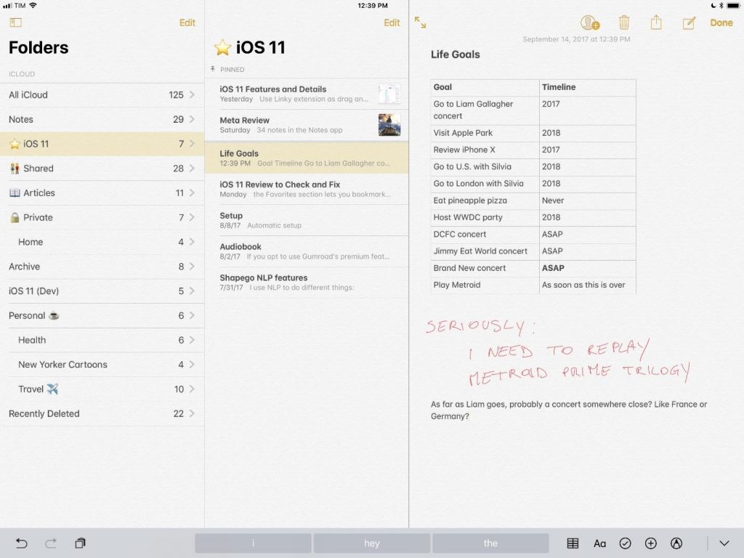This screenshot has width=744, height=558.
Task: Tap the chevron on Home row
Action: [192, 241]
